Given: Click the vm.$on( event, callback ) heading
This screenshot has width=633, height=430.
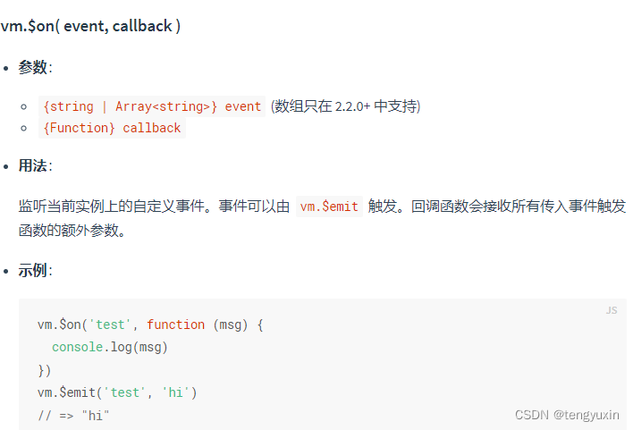Looking at the screenshot, I should (x=90, y=26).
